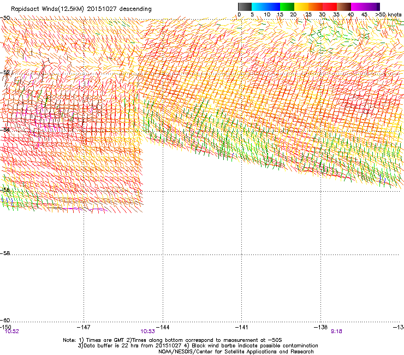Click the longitude label -147
404x355 pixels.
[84, 327]
